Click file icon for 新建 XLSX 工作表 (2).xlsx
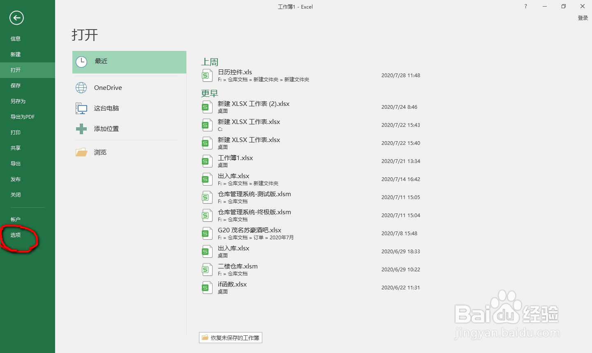Viewport: 592px width, 353px height. 207,107
